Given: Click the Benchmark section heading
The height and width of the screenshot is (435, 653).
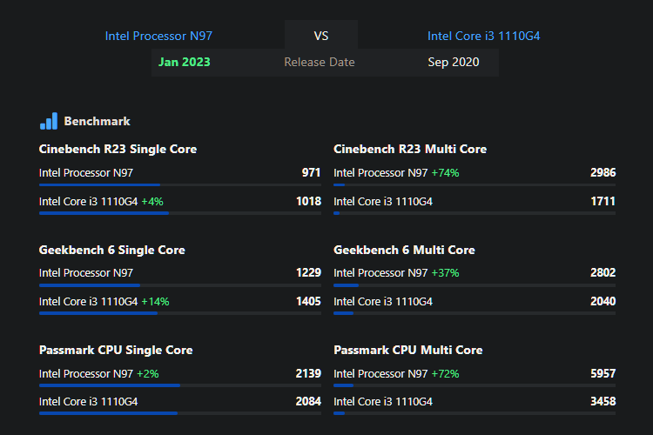Looking at the screenshot, I should point(97,121).
